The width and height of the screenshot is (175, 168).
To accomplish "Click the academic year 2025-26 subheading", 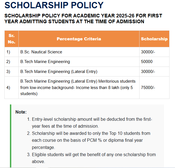I will tap(83, 19).
